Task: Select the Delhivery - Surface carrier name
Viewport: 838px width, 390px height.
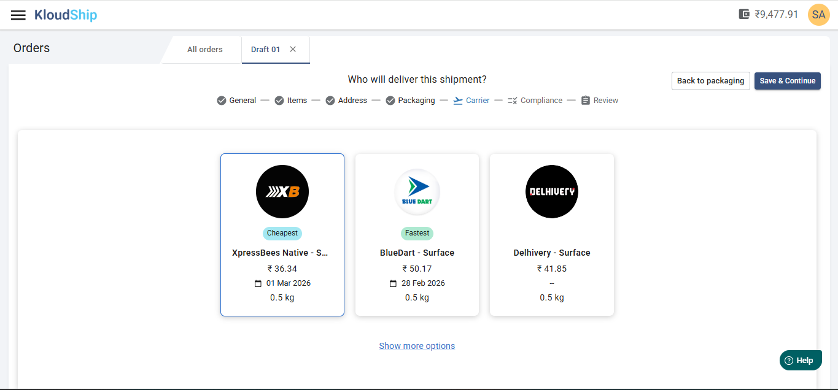Action: pyautogui.click(x=551, y=253)
